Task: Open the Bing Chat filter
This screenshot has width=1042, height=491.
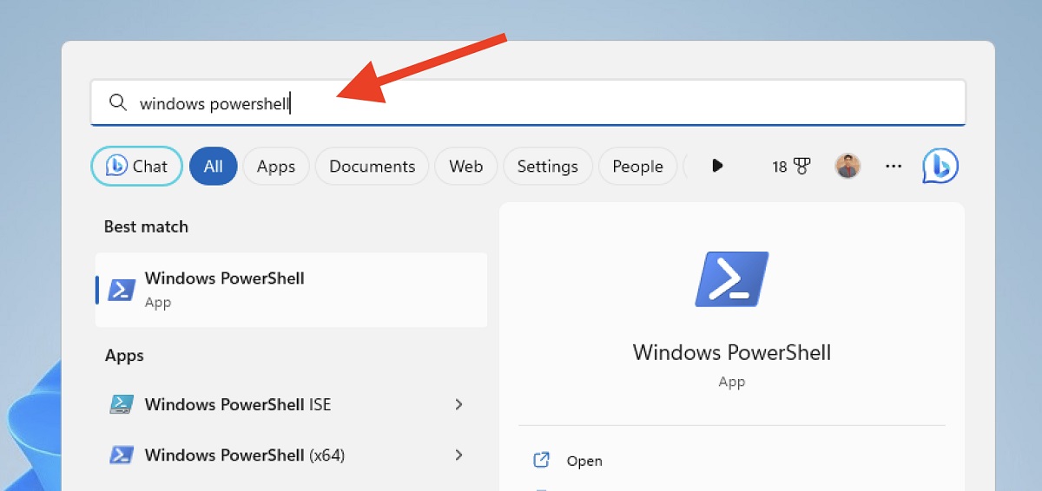Action: 137,167
